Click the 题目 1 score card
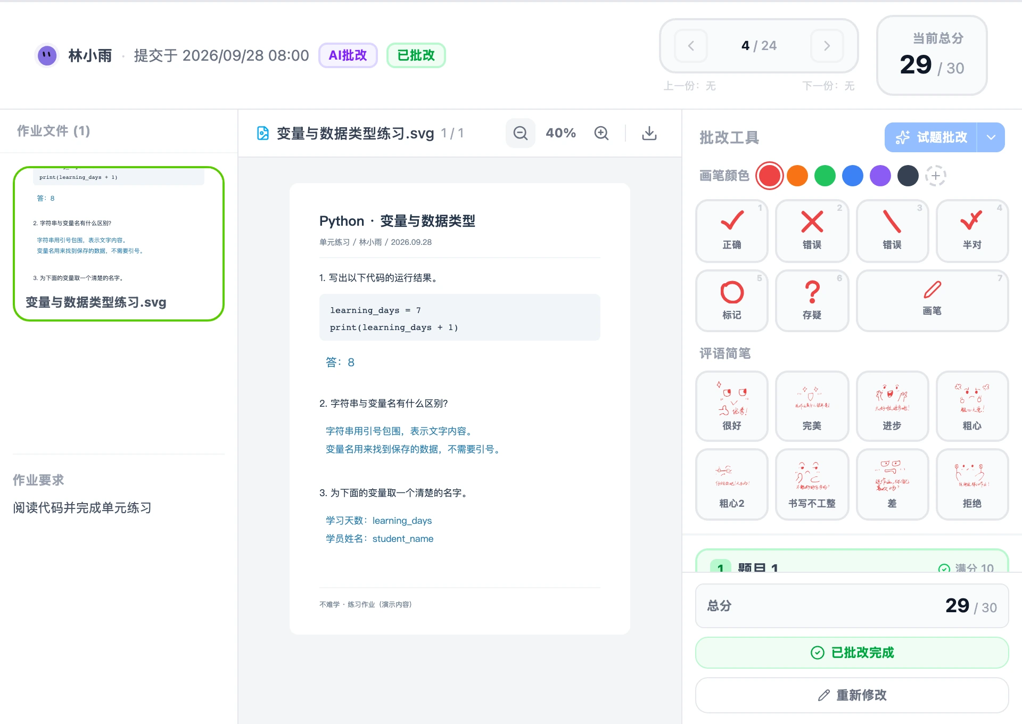 click(x=852, y=561)
